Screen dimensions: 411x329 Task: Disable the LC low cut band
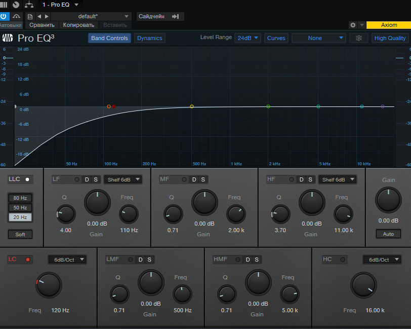28,260
